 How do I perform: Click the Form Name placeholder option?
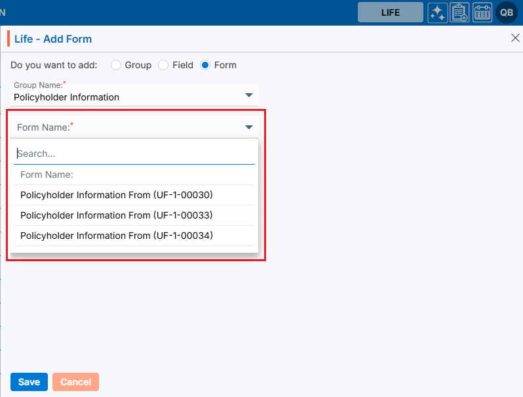point(47,175)
